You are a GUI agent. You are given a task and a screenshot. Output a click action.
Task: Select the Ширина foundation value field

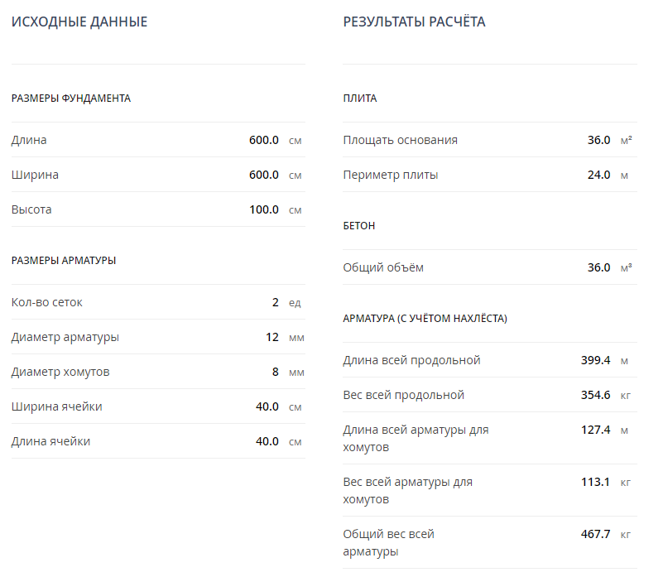coord(263,175)
